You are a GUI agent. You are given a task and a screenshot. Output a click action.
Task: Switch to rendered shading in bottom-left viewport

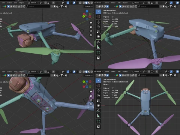91,72
